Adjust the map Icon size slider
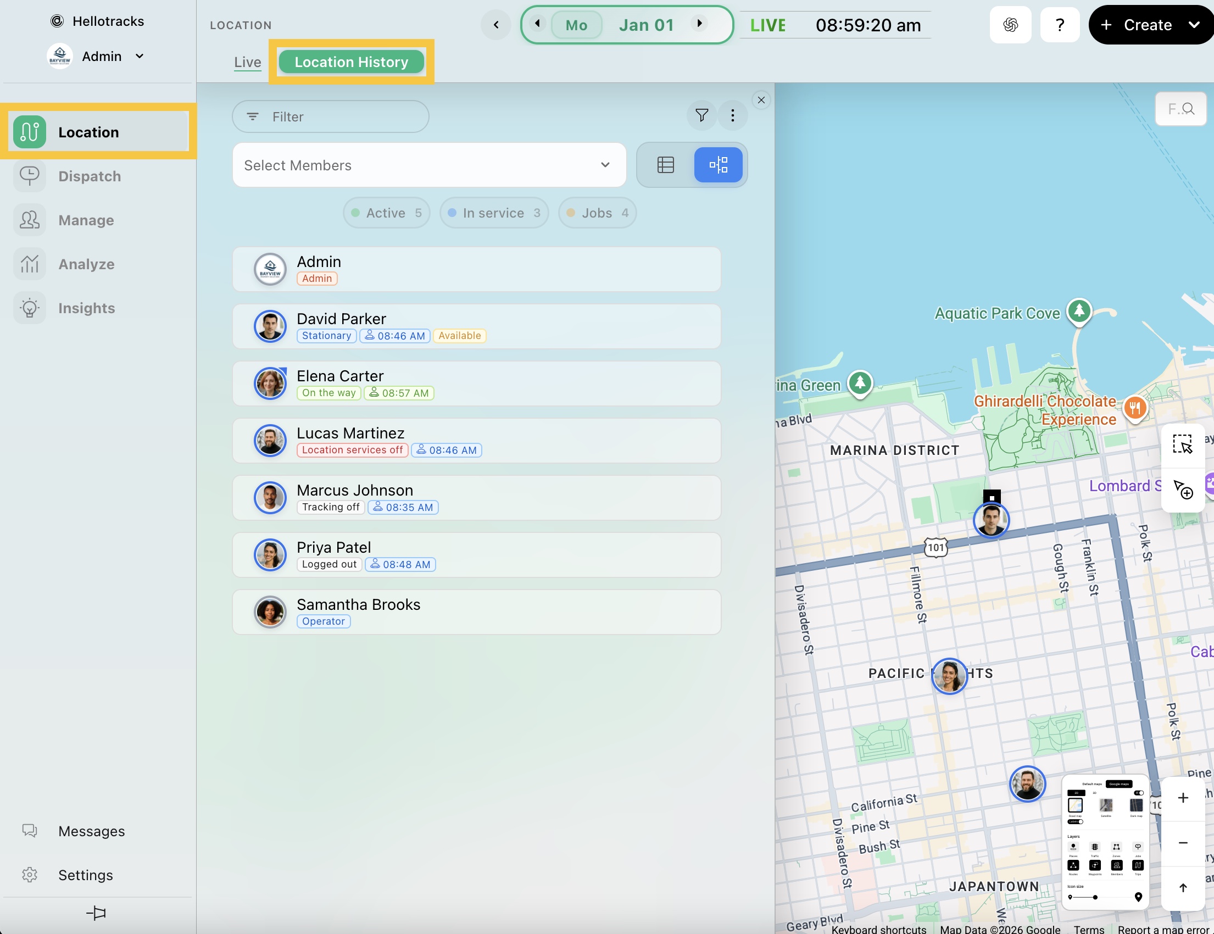This screenshot has height=934, width=1214. point(1094,897)
